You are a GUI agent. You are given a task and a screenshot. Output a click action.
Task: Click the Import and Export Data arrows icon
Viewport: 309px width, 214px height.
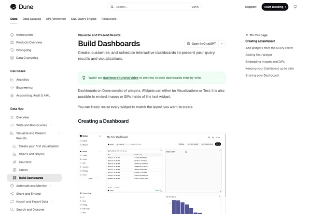click(x=12, y=201)
